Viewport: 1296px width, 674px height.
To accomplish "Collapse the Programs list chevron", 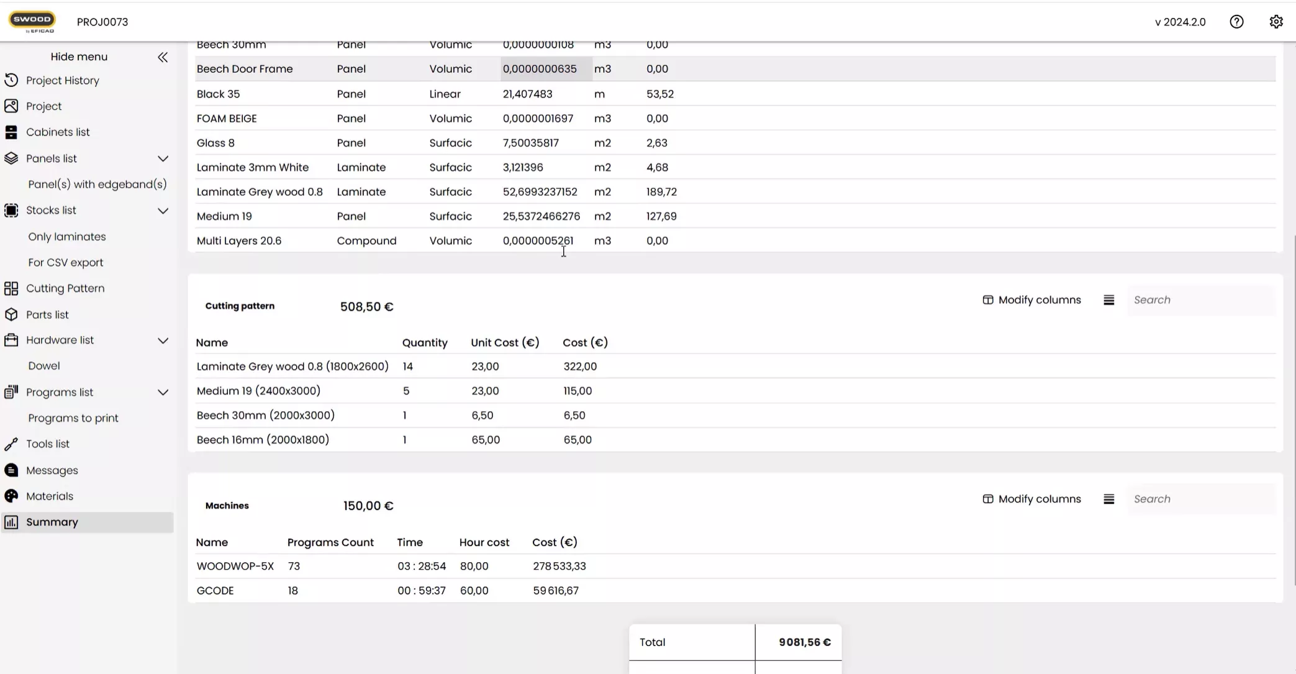I will click(163, 393).
